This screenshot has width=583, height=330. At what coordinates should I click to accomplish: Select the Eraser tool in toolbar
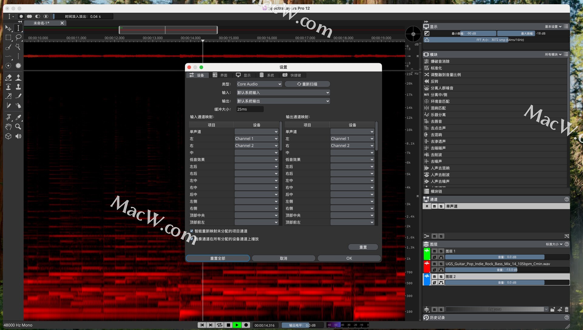coord(9,77)
